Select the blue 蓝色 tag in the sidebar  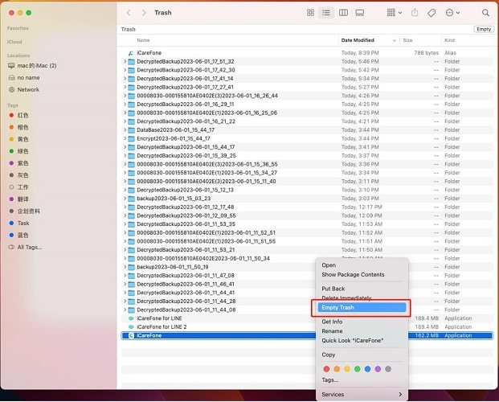[x=18, y=235]
